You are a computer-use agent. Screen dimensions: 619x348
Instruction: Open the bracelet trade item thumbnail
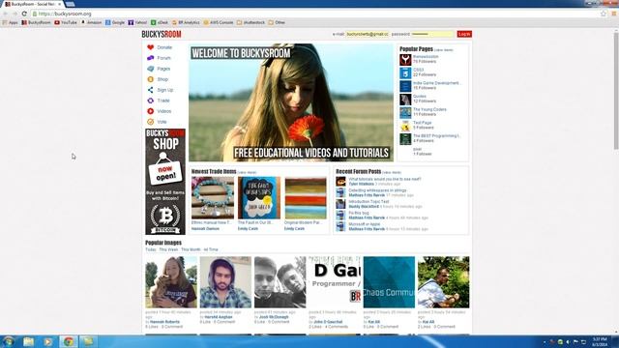213,197
